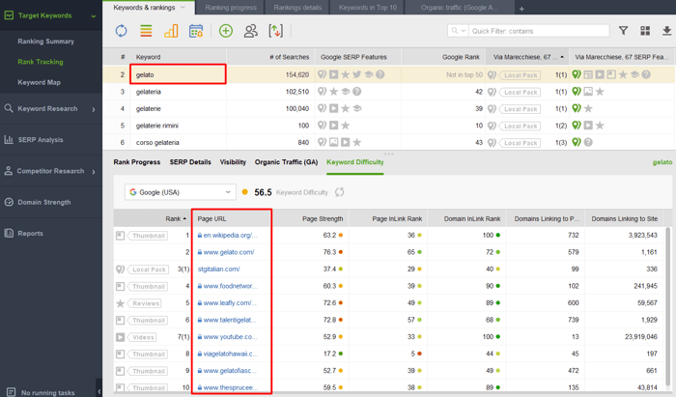
Task: Switch to the Rankings details tab
Action: (x=297, y=8)
